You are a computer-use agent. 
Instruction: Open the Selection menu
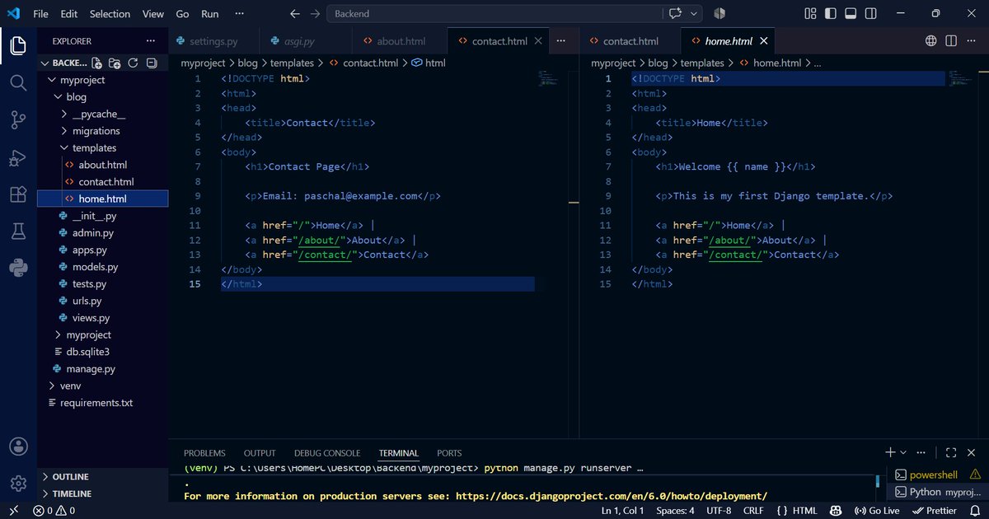[110, 14]
